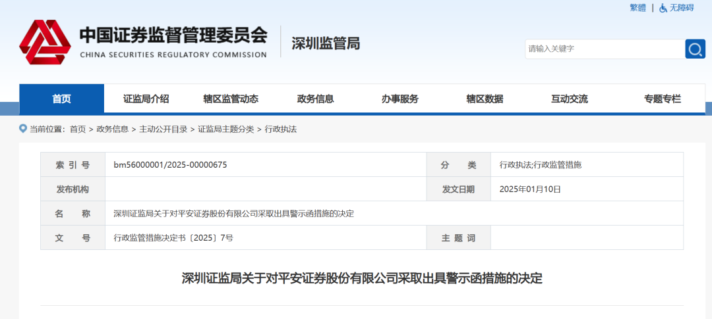This screenshot has width=712, height=319.
Task: Open the 无障碍 accessibility link
Action: click(x=682, y=8)
